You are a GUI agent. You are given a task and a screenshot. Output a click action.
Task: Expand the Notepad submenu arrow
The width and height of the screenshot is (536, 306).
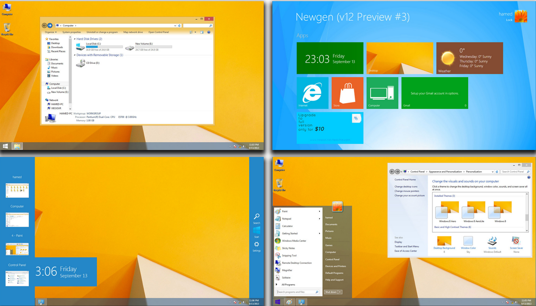(320, 219)
